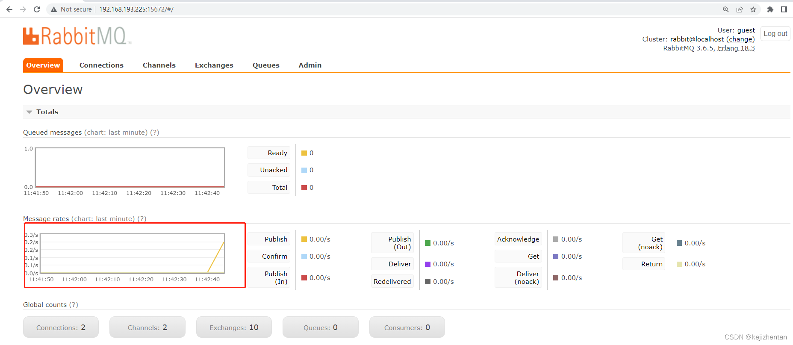Open the Queues tab
Viewport: 793px width, 345px height.
[x=266, y=65]
